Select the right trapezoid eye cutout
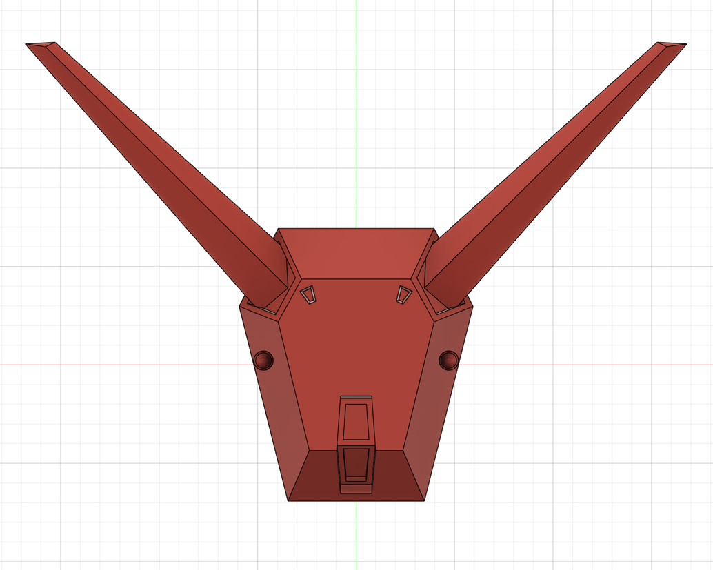Screen dimensions: 713x570 [x=404, y=294]
